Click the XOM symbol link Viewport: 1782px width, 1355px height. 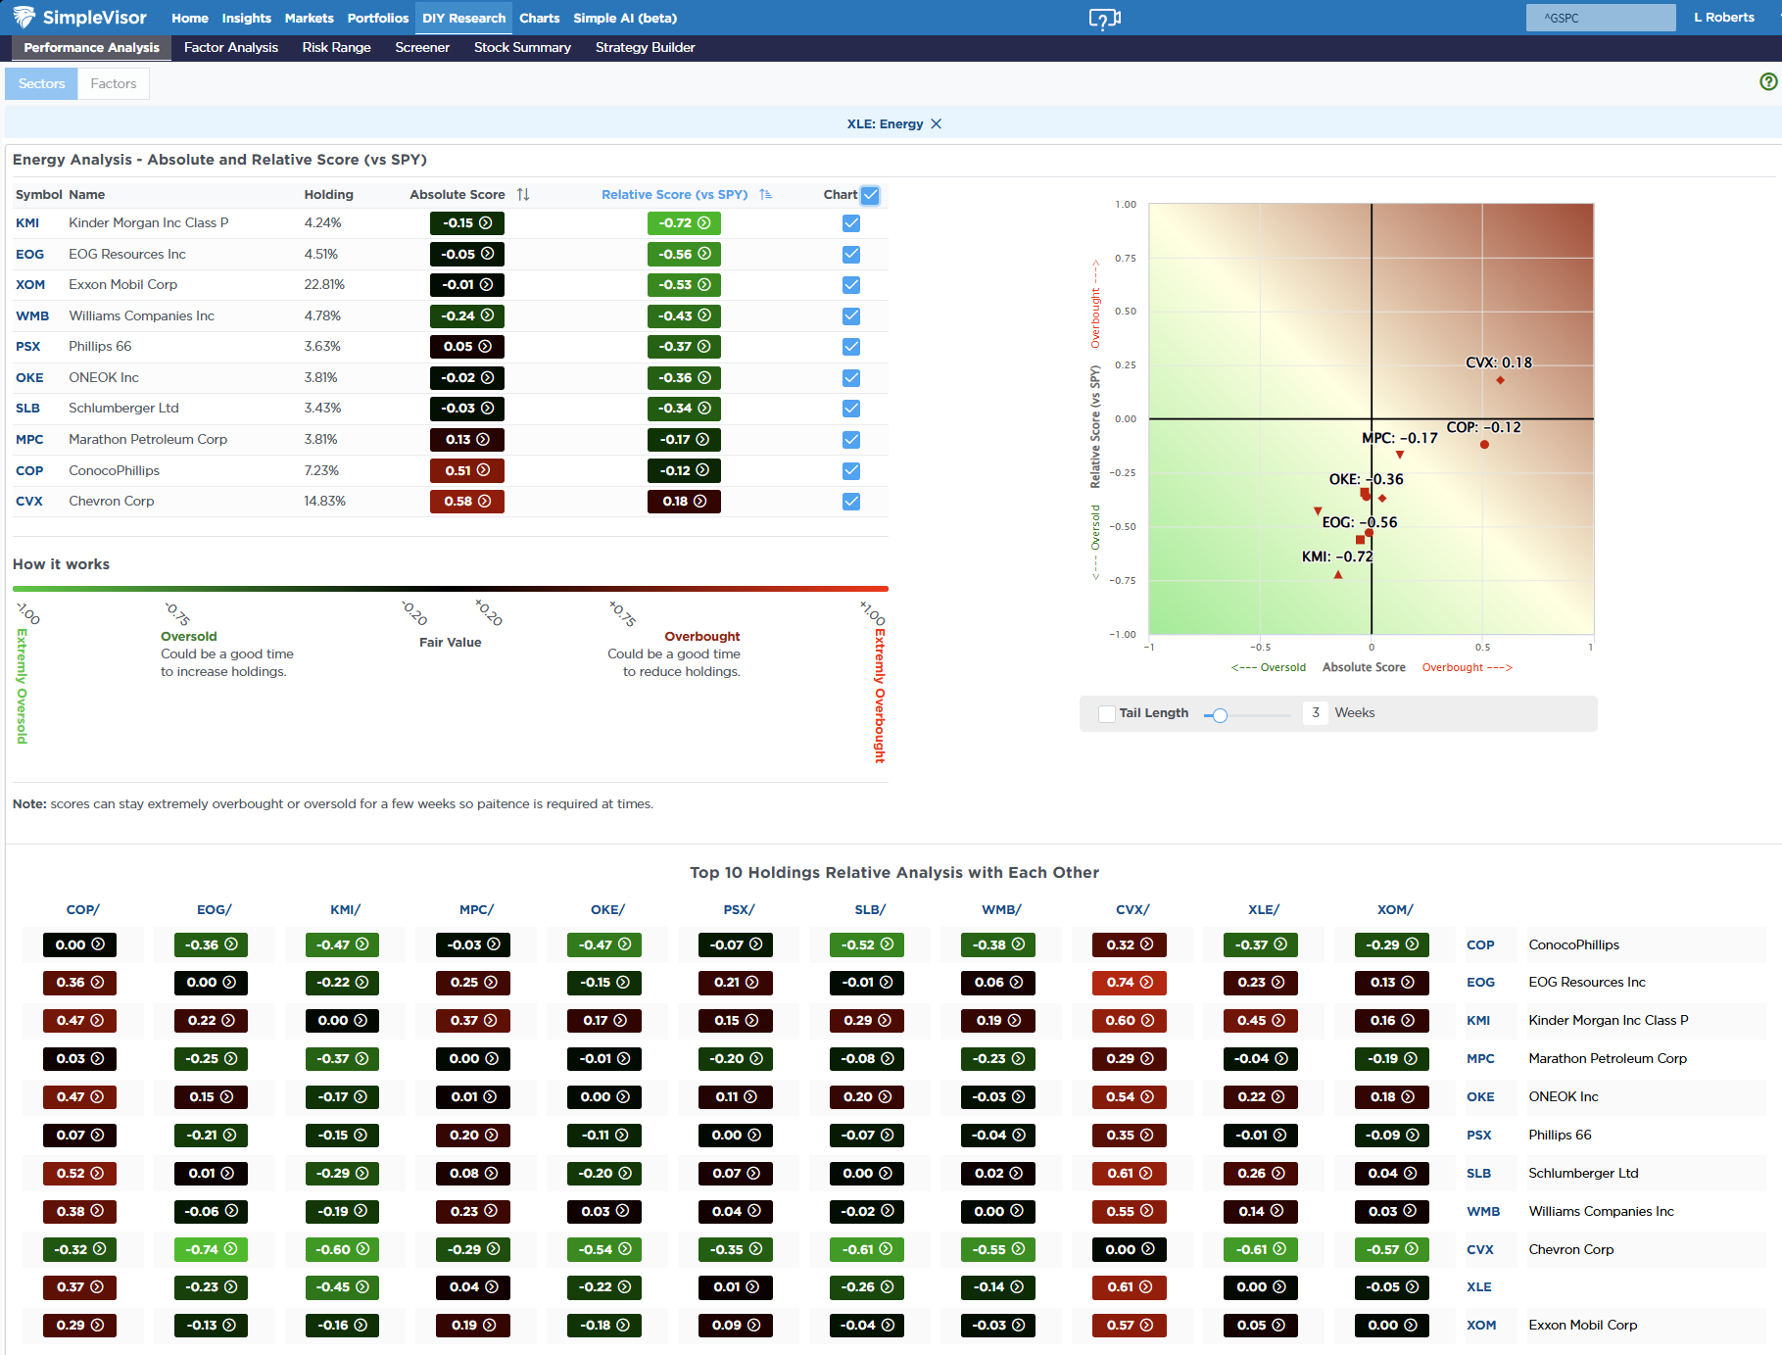(30, 285)
